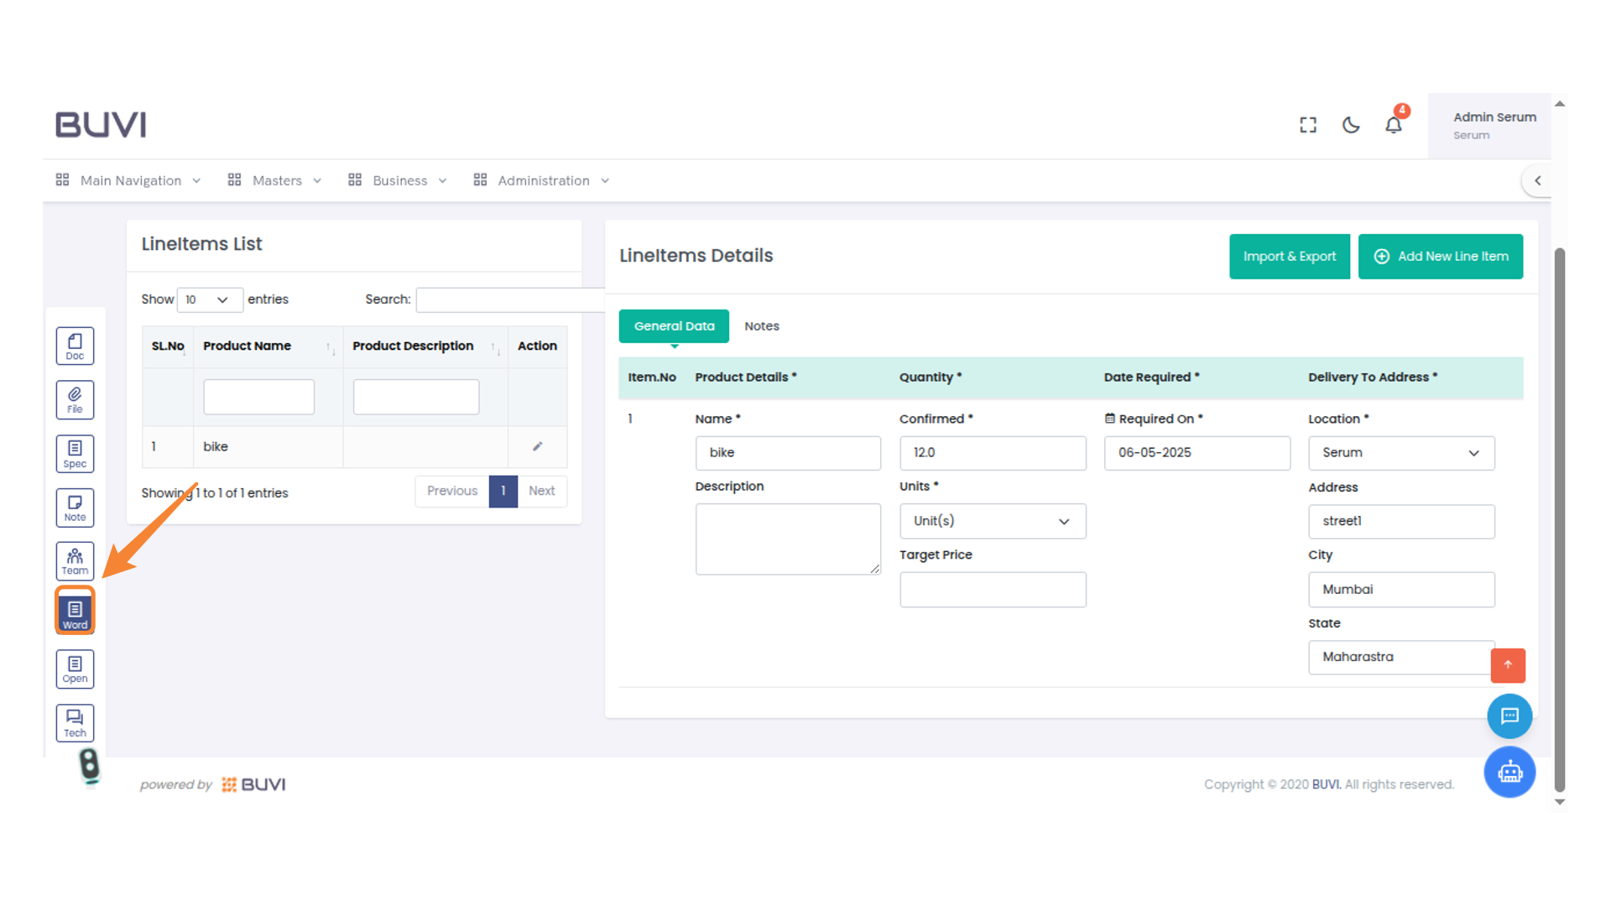This screenshot has width=1611, height=906.
Task: Click the highlighted Word sidebar icon
Action: 75,612
